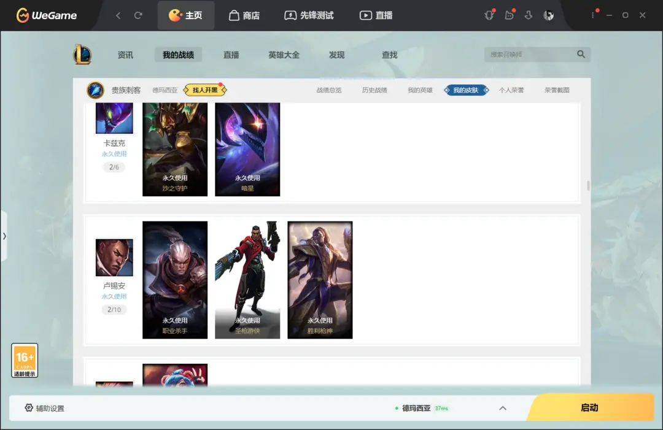Open the 胜利枪神 skin card
Image resolution: width=663 pixels, height=430 pixels.
(x=320, y=280)
